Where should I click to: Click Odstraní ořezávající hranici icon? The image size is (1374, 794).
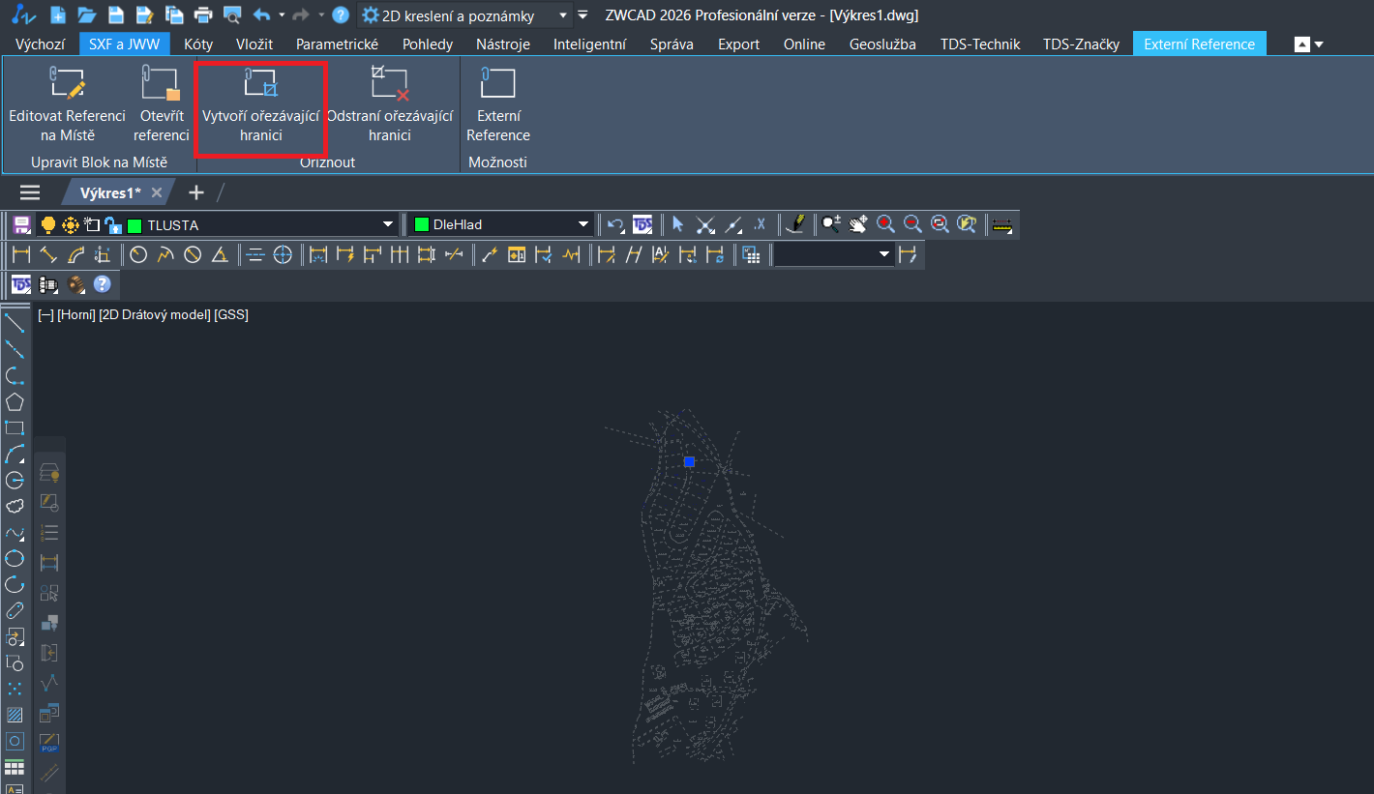(390, 85)
